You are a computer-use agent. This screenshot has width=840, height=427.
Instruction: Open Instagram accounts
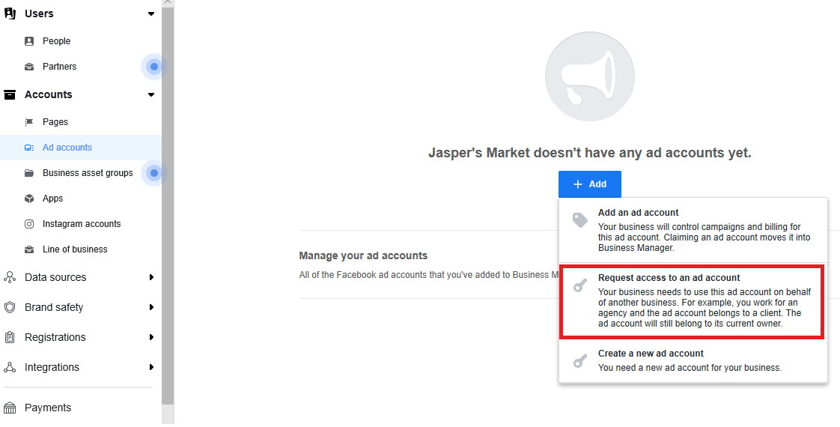80,224
